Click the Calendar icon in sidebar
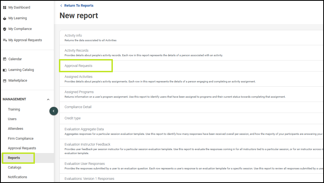Viewport: 324px width, 183px height. point(5,59)
